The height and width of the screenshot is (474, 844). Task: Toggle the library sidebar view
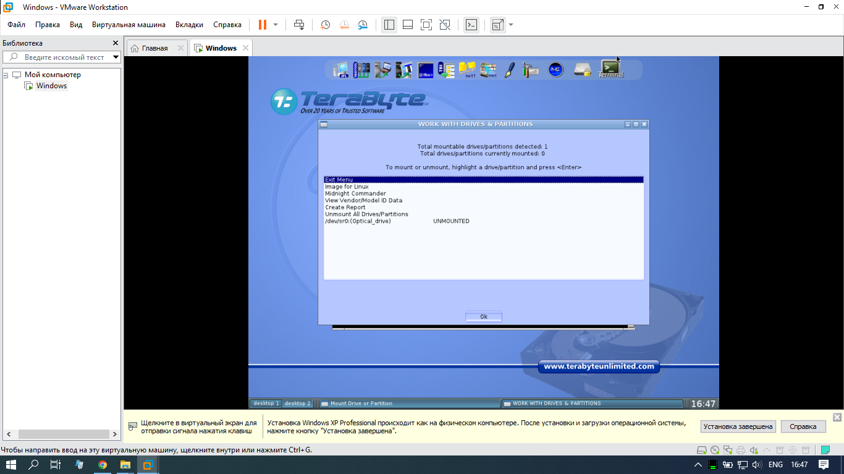pyautogui.click(x=389, y=25)
